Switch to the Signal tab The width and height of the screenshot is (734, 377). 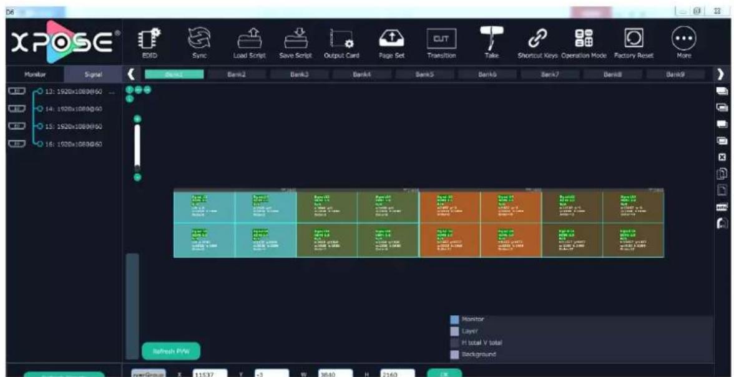(92, 74)
